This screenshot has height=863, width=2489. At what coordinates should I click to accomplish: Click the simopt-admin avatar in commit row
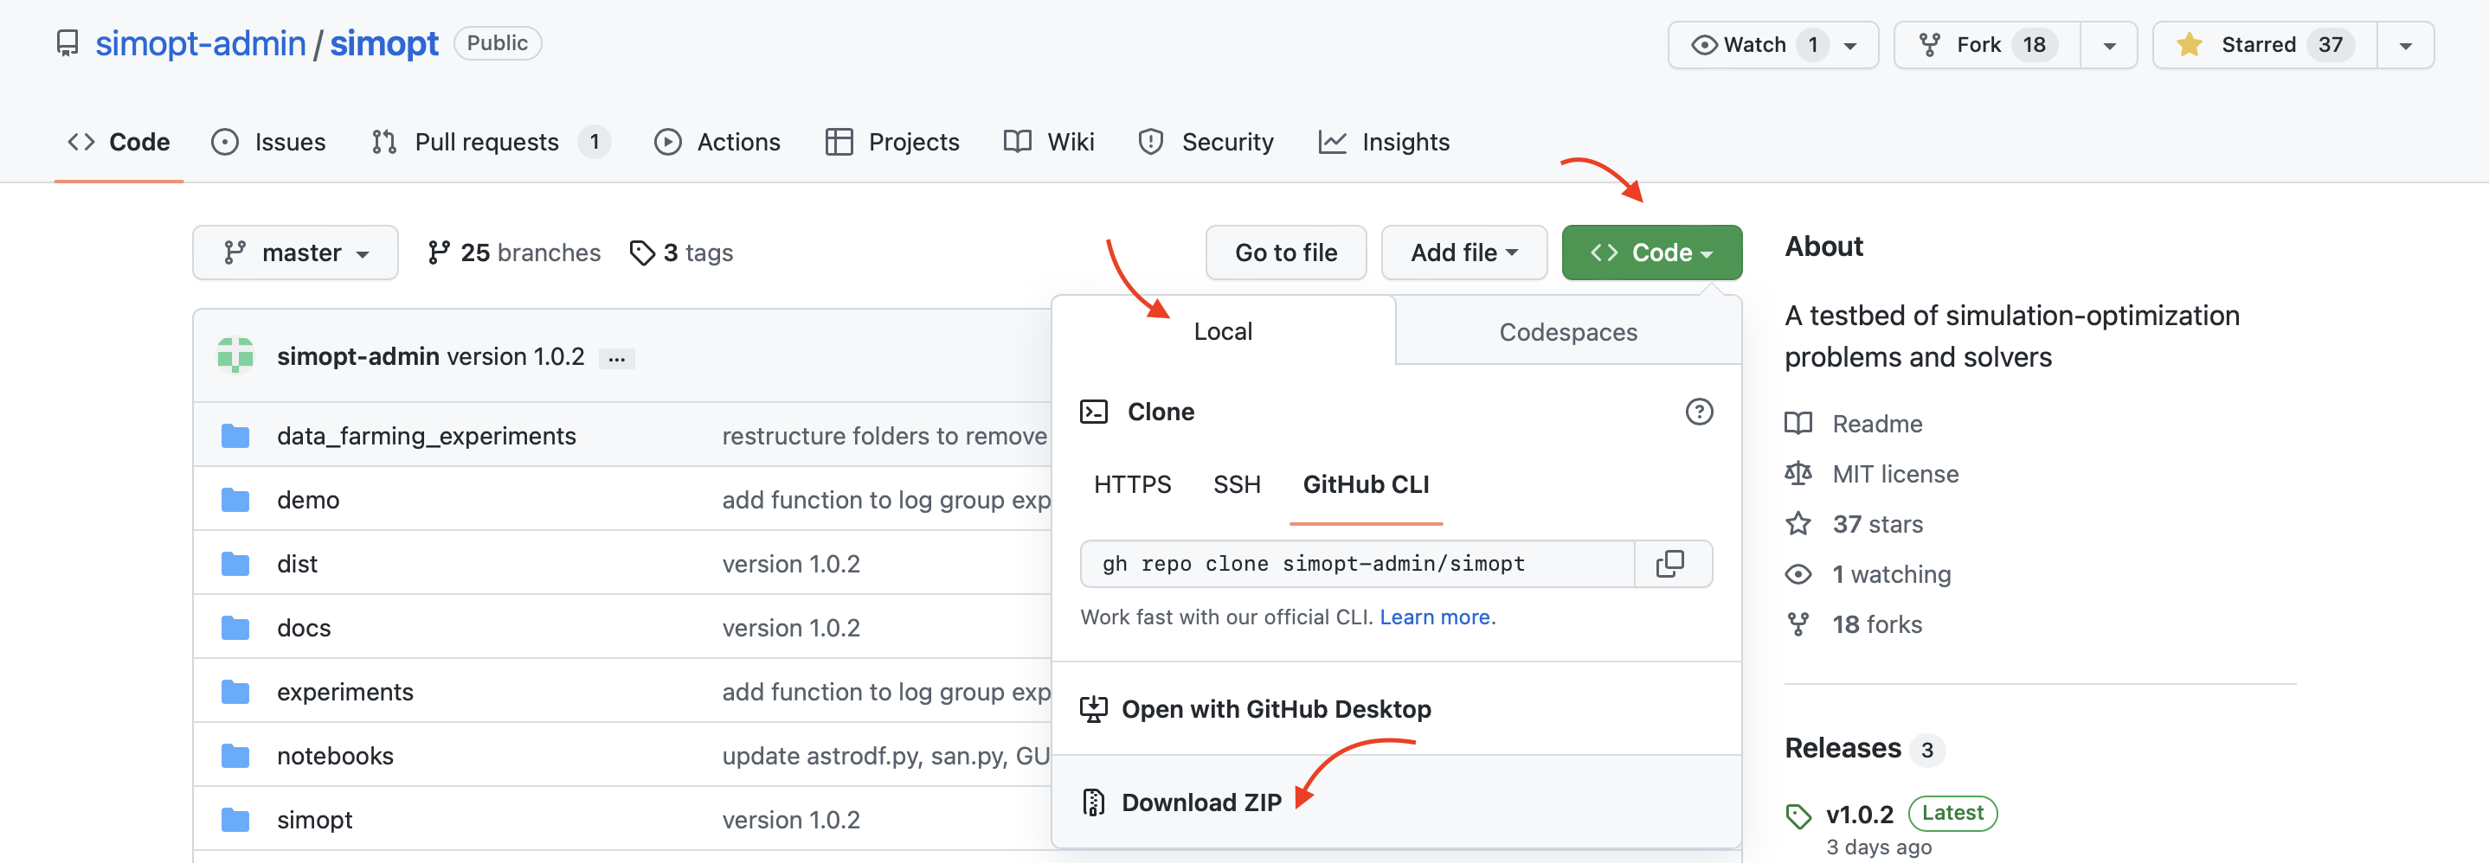tap(235, 355)
